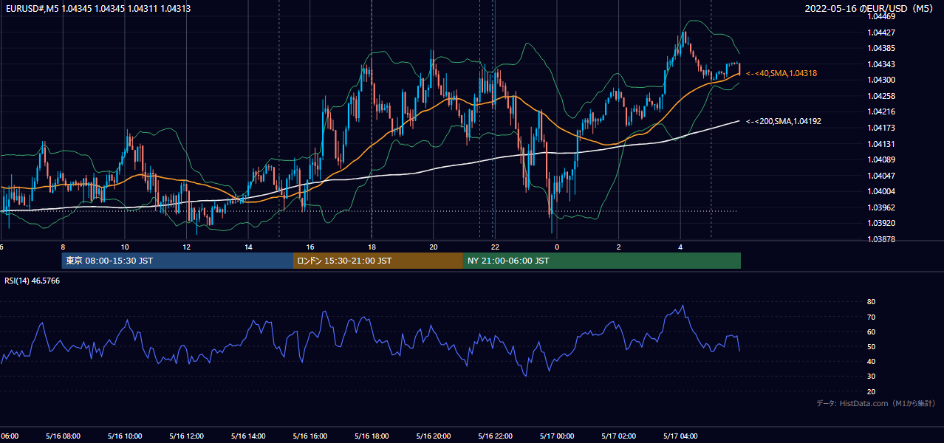Click price axis value 1.03962

coord(881,207)
